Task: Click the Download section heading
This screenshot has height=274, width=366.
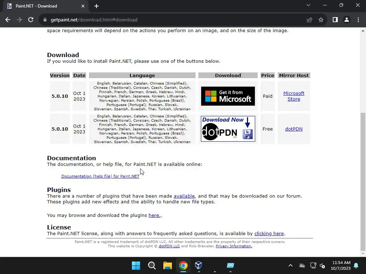Action: [x=63, y=55]
